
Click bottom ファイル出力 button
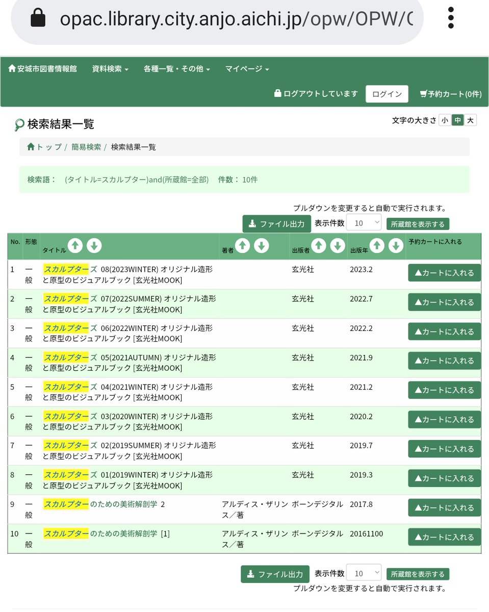pos(275,574)
